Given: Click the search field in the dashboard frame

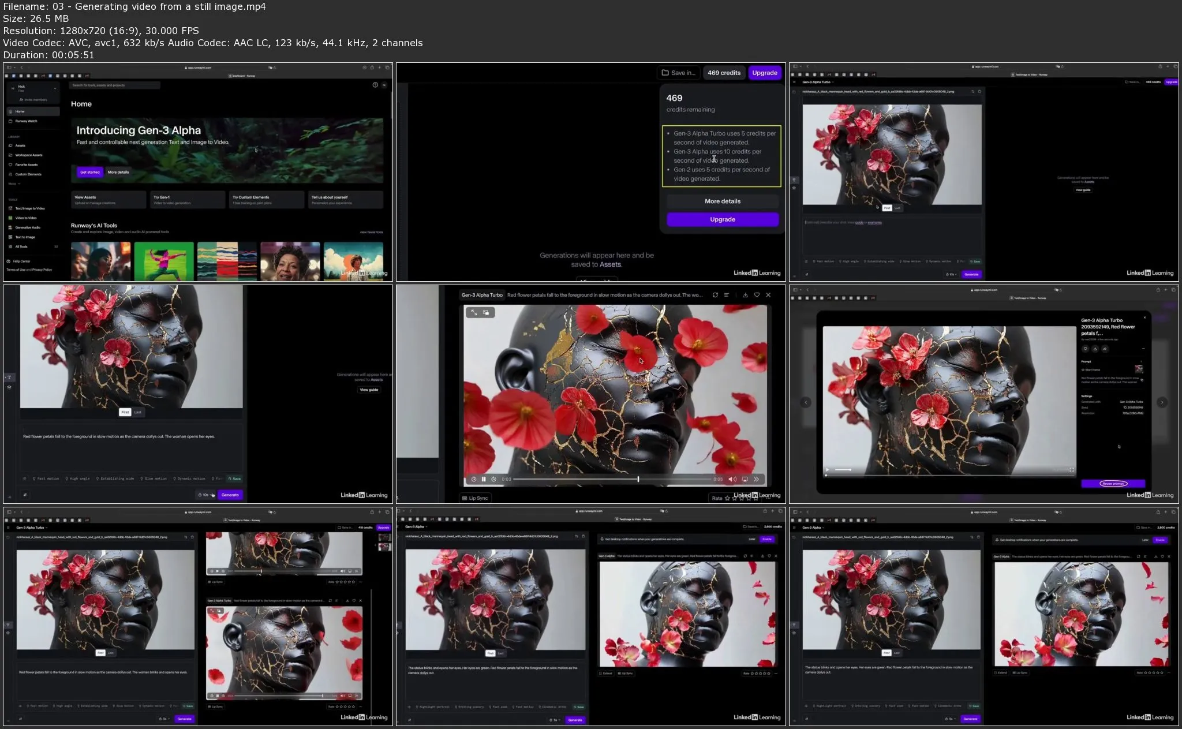Looking at the screenshot, I should (x=115, y=85).
